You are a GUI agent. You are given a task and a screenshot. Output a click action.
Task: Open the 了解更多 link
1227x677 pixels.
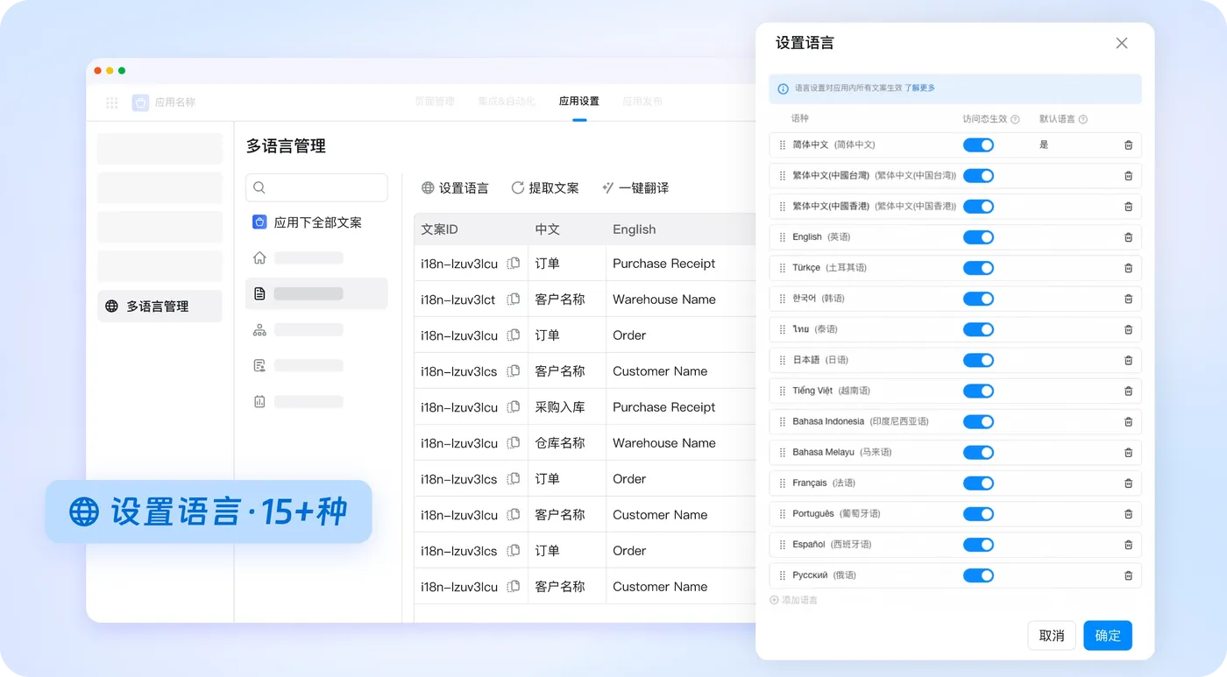920,88
